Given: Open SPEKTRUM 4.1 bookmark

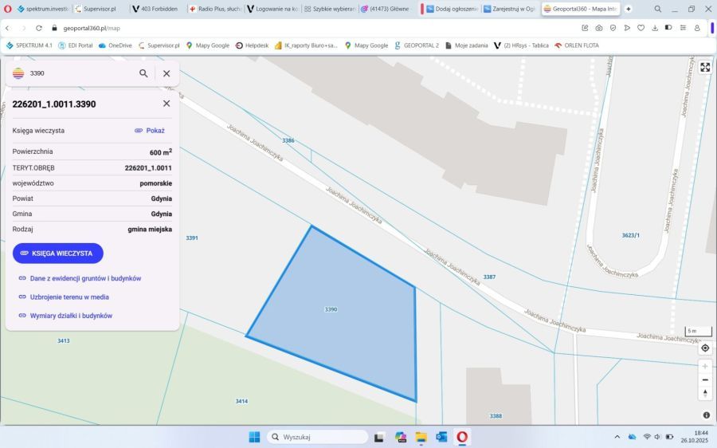Looking at the screenshot, I should coord(29,45).
